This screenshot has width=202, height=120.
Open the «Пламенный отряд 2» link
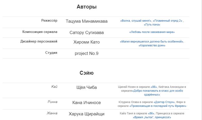(x=167, y=21)
